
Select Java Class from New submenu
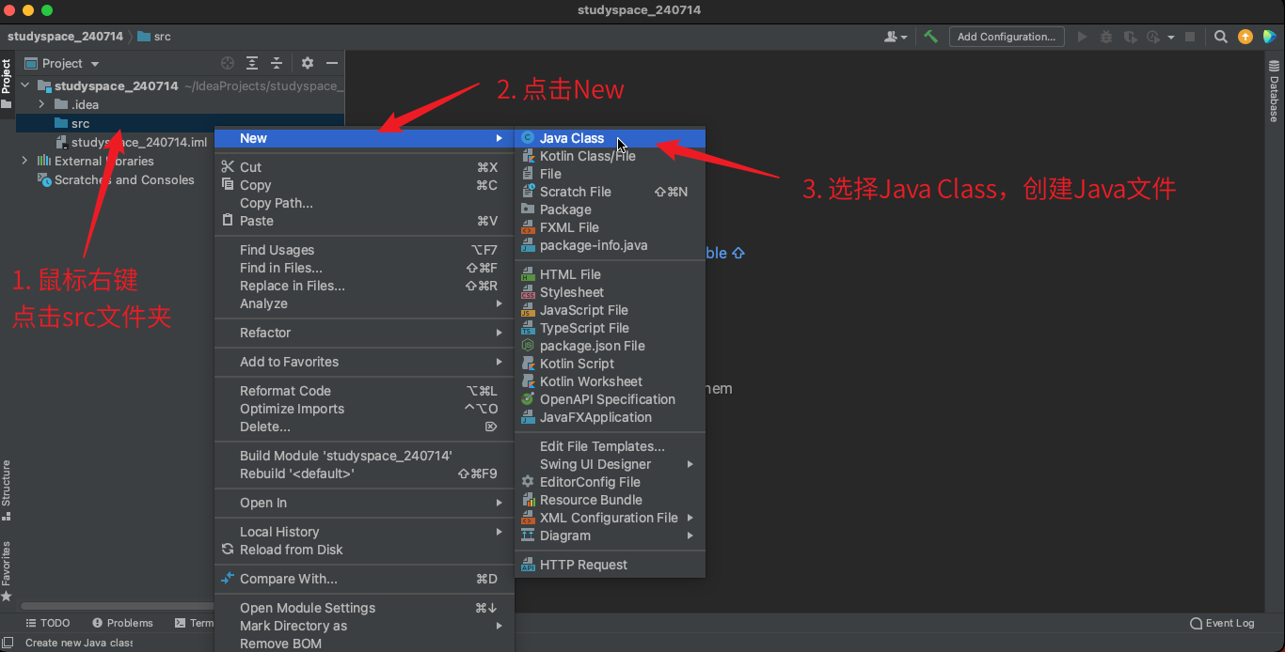point(572,138)
